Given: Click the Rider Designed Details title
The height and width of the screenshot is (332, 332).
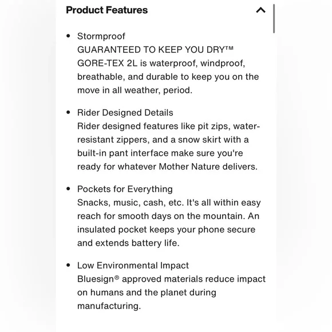Looking at the screenshot, I should (x=125, y=113).
